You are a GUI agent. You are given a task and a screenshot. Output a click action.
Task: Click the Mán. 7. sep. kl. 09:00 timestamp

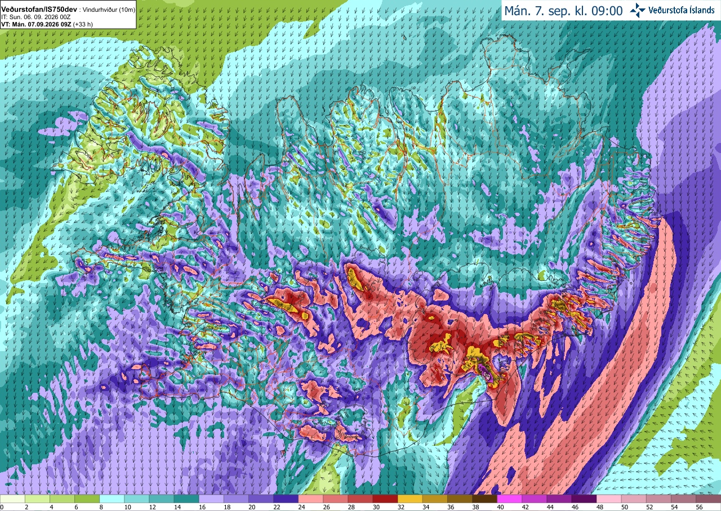[563, 11]
